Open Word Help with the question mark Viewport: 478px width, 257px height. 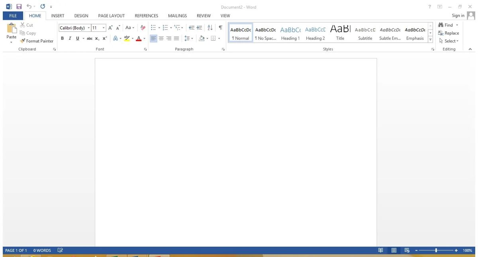pos(429,7)
